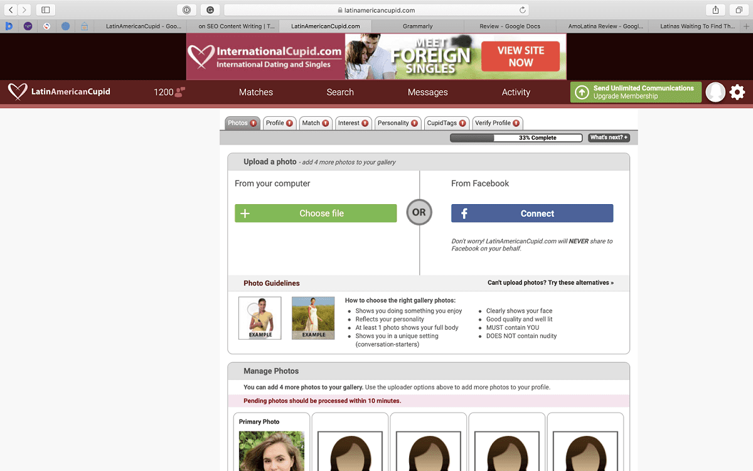Open the Search menu
Screen dimensions: 753x471
pos(340,92)
